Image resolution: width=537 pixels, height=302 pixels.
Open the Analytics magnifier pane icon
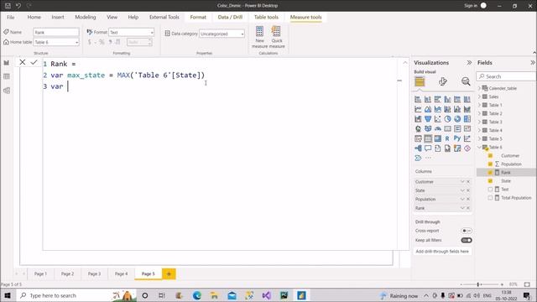tap(466, 81)
